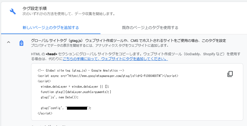Click the Global site tag comment line
Image resolution: width=247 pixels, height=126 pixels.
(81, 71)
